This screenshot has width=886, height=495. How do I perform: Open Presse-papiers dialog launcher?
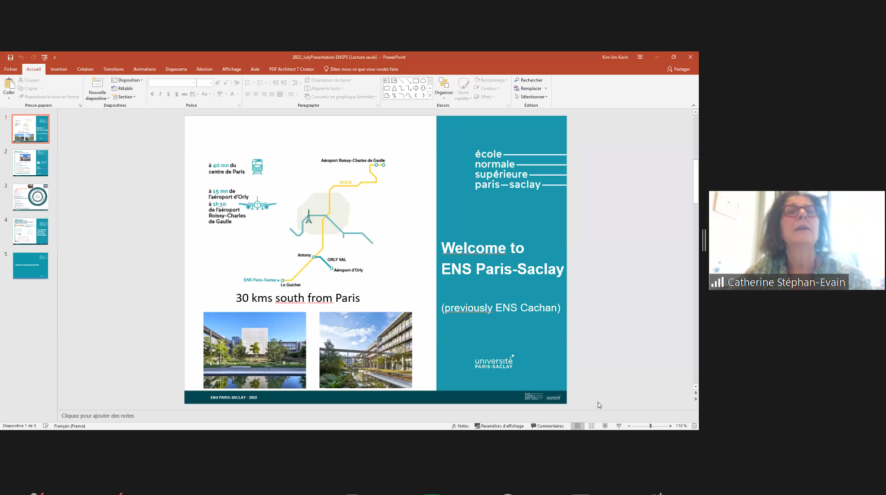(x=80, y=106)
